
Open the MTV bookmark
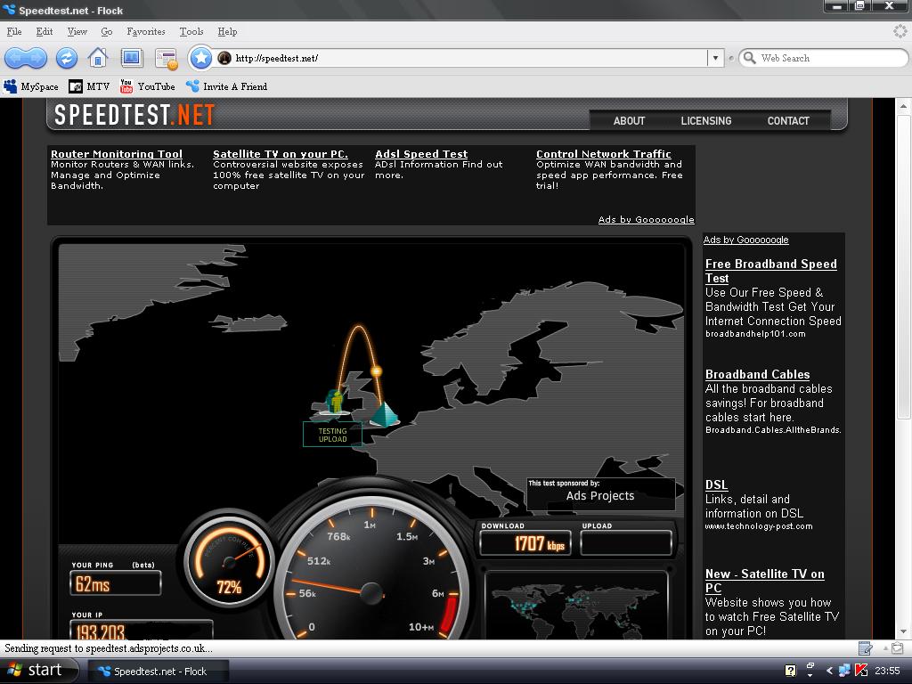89,86
